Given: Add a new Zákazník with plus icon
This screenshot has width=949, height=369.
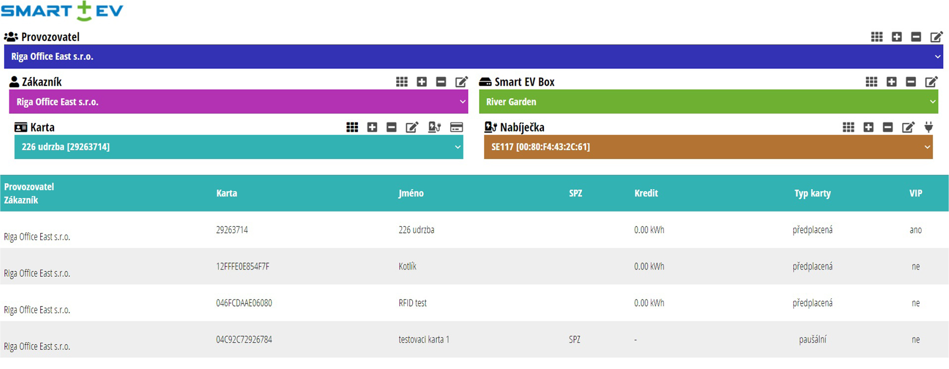Looking at the screenshot, I should click(422, 82).
